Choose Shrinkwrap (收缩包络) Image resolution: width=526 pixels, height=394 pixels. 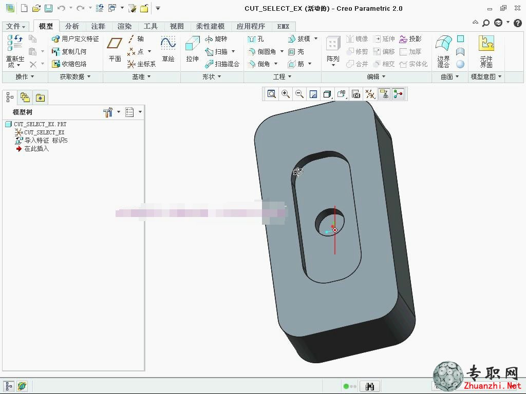pyautogui.click(x=69, y=64)
